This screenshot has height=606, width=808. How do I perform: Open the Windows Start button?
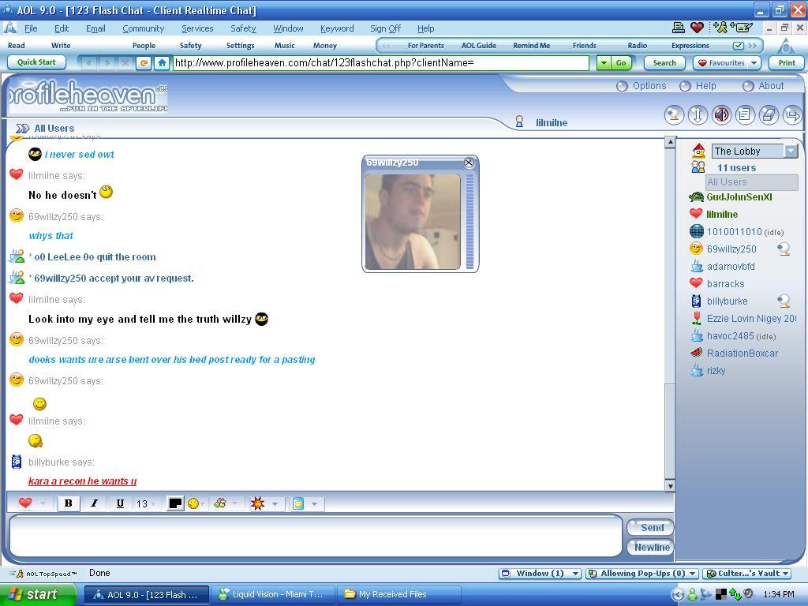point(37,595)
